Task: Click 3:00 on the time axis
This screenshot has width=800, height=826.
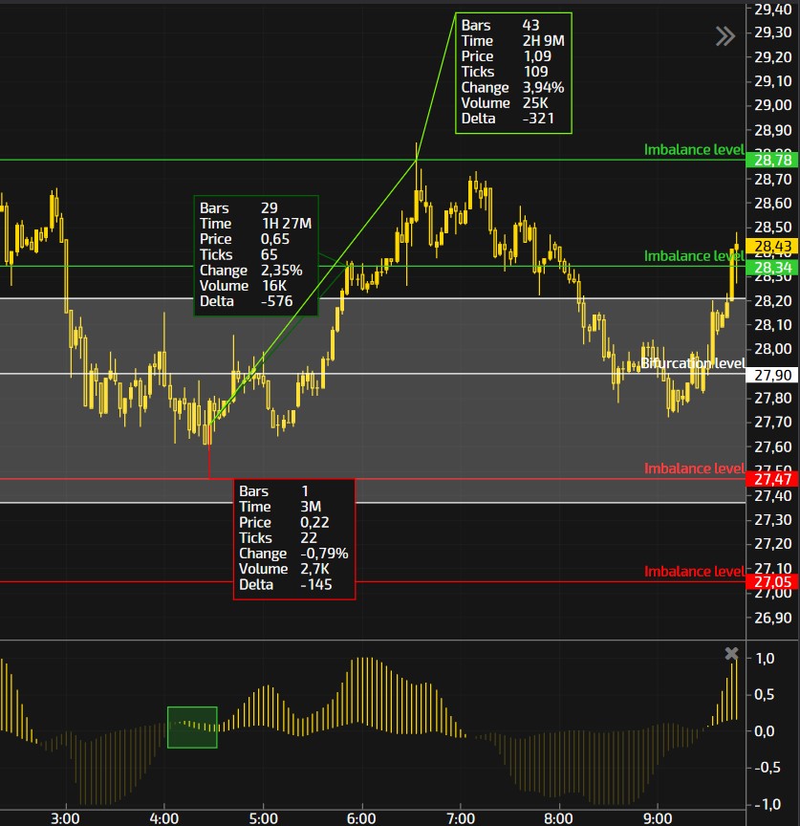Action: tap(65, 818)
